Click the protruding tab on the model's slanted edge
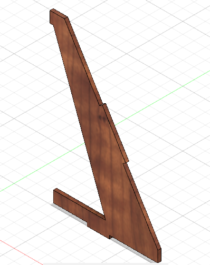This screenshot has width=210, height=265. tap(116, 133)
